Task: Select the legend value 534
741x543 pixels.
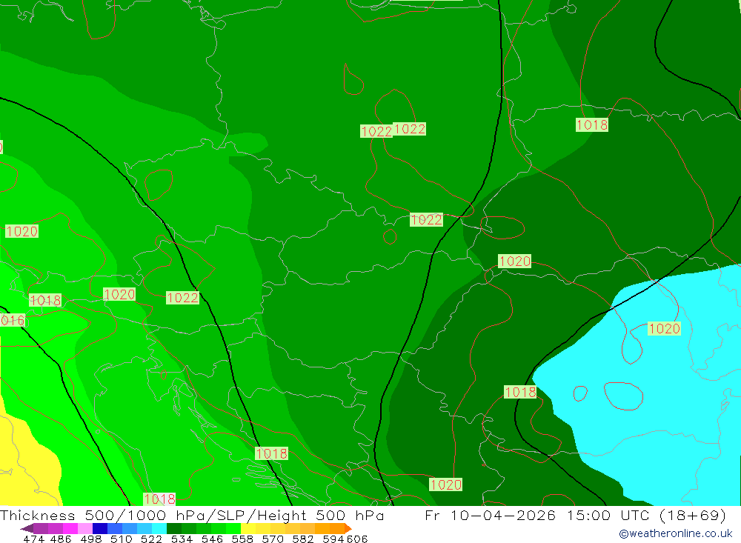Action: pos(182,539)
